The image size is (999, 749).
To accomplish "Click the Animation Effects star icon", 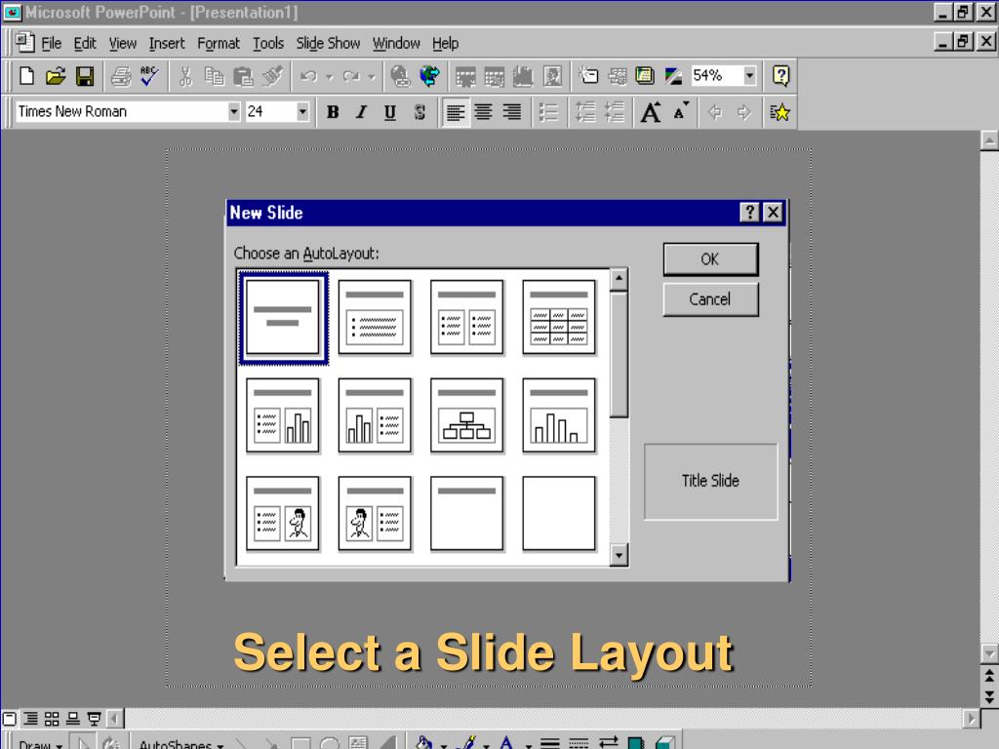I will coord(779,113).
